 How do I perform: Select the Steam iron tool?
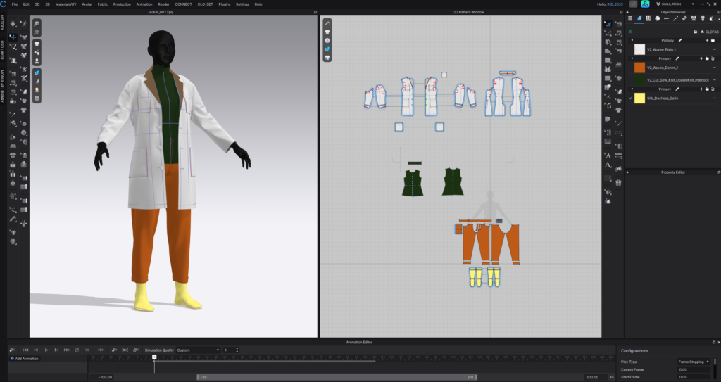click(618, 64)
